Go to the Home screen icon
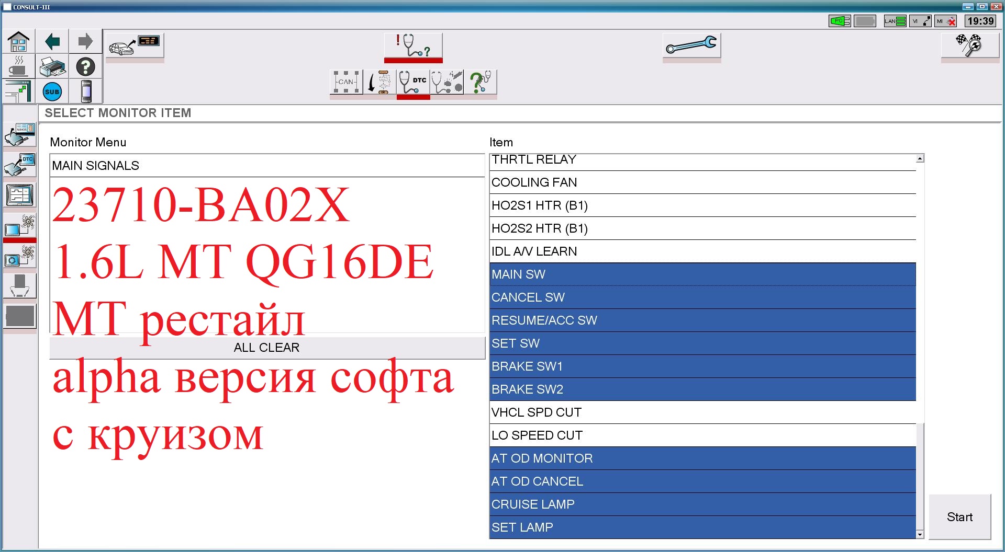Image resolution: width=1005 pixels, height=552 pixels. [19, 41]
